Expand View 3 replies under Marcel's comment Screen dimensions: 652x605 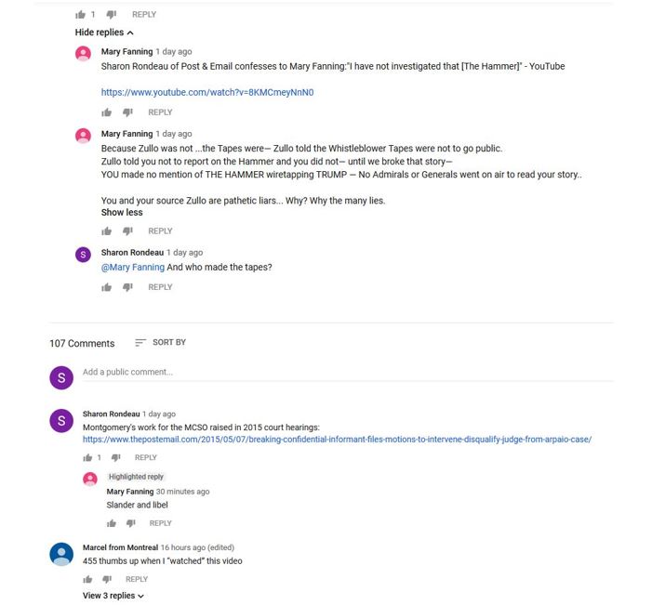point(113,596)
